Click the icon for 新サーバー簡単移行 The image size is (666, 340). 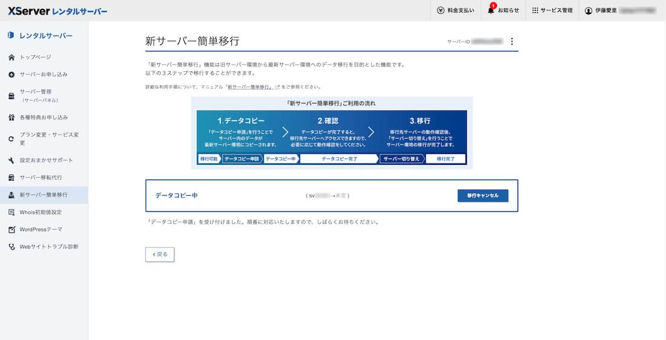[x=12, y=195]
